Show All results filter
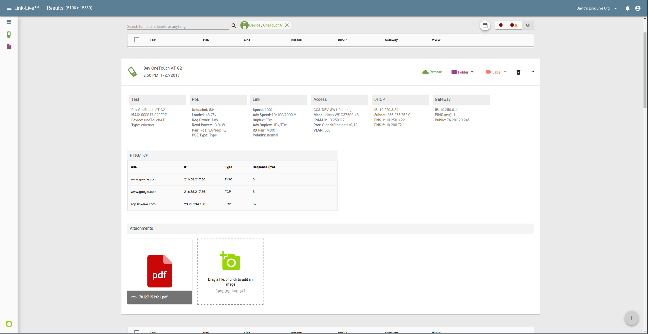This screenshot has width=648, height=334. (x=527, y=25)
